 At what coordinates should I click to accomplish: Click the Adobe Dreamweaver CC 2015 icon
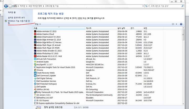tap(35, 37)
